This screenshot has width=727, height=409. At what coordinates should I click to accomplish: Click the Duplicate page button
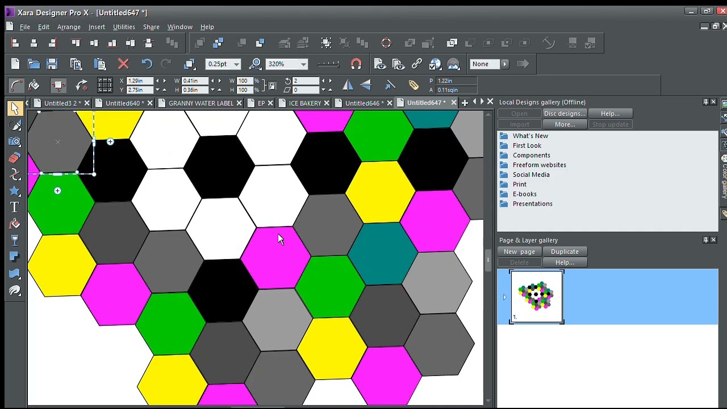pyautogui.click(x=565, y=252)
